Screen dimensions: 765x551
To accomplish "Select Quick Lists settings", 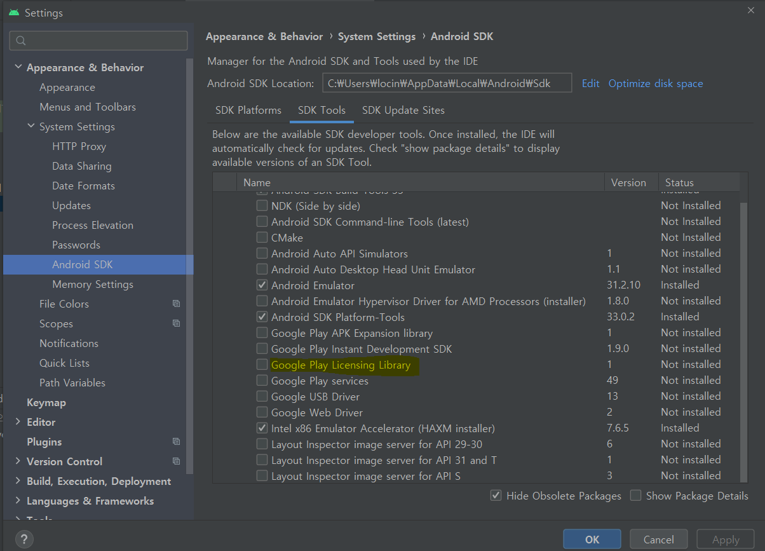I will (x=64, y=363).
